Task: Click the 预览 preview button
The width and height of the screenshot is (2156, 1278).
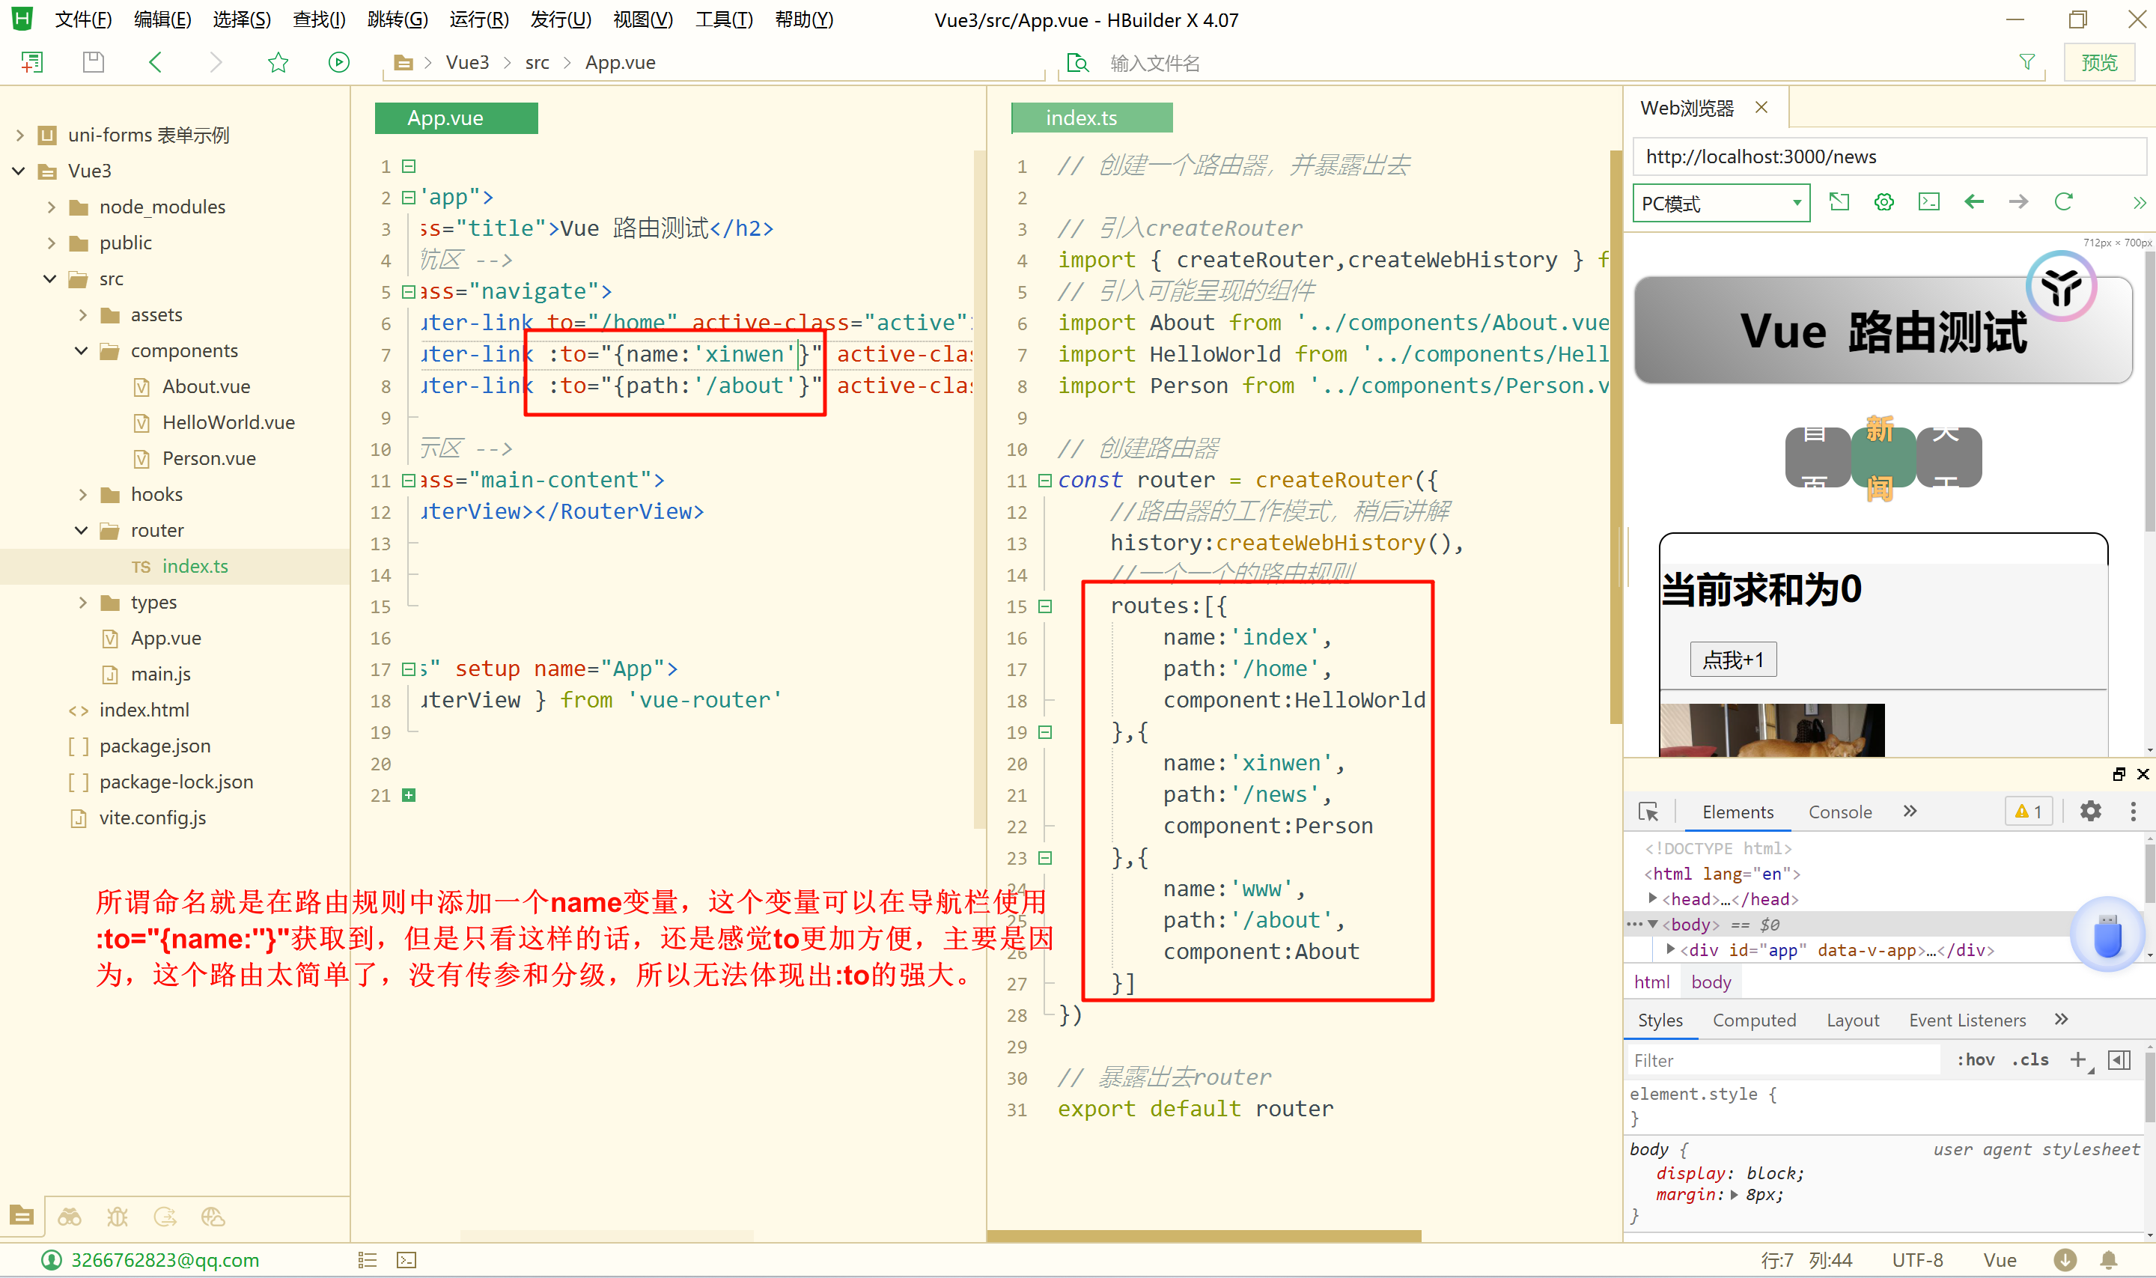Action: pos(2098,62)
